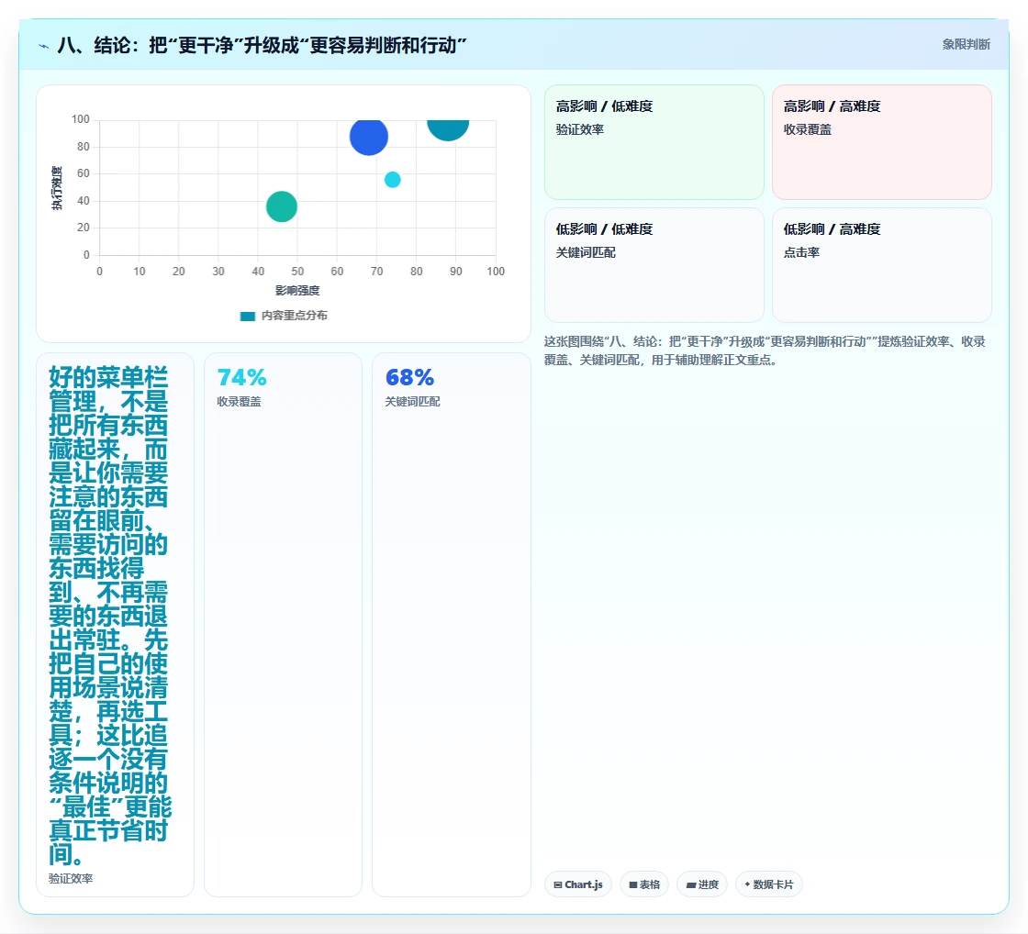Click the 关键词匹配 label under 68%
Viewport: 1028px width, 934px height.
(412, 401)
